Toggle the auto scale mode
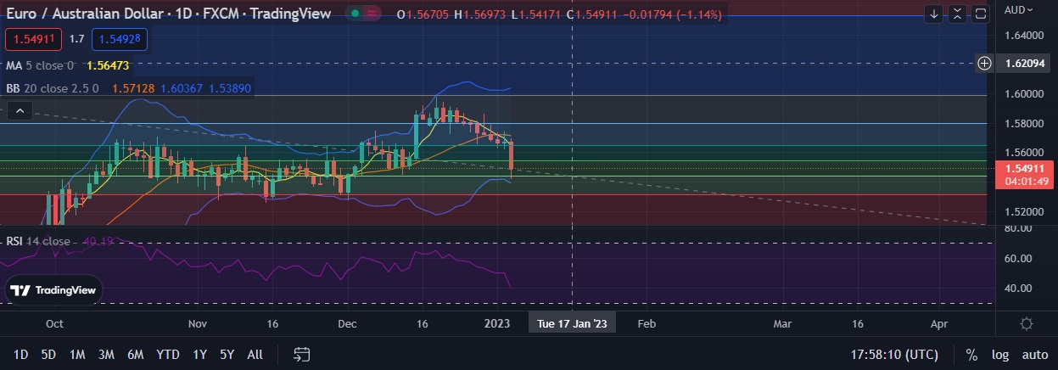 point(1034,354)
